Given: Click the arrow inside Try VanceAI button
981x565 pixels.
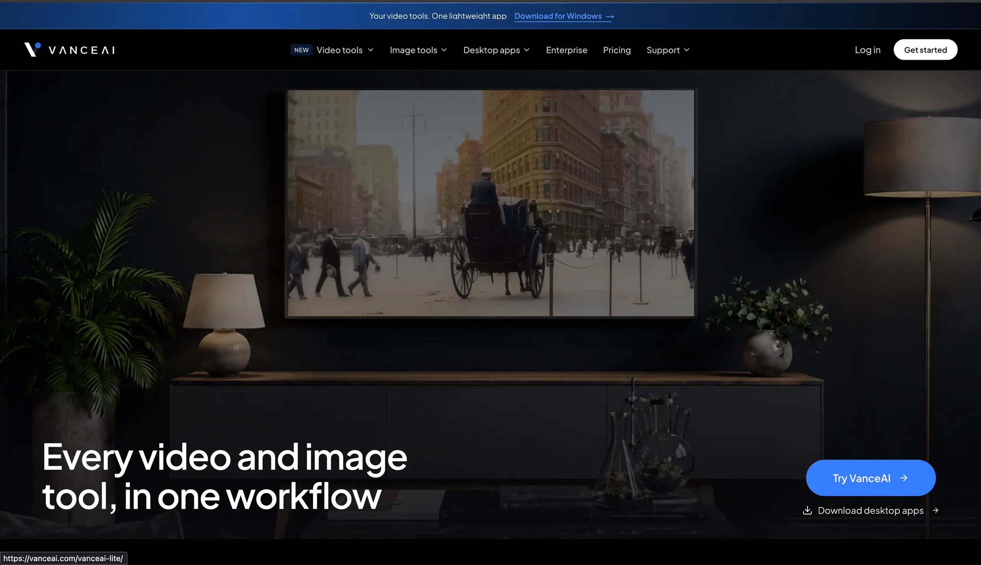Looking at the screenshot, I should coord(904,478).
